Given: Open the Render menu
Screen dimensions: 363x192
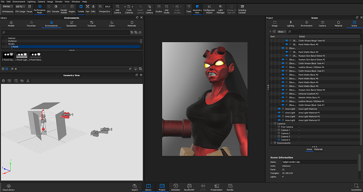Looking at the screenshot, I should 59,2.
